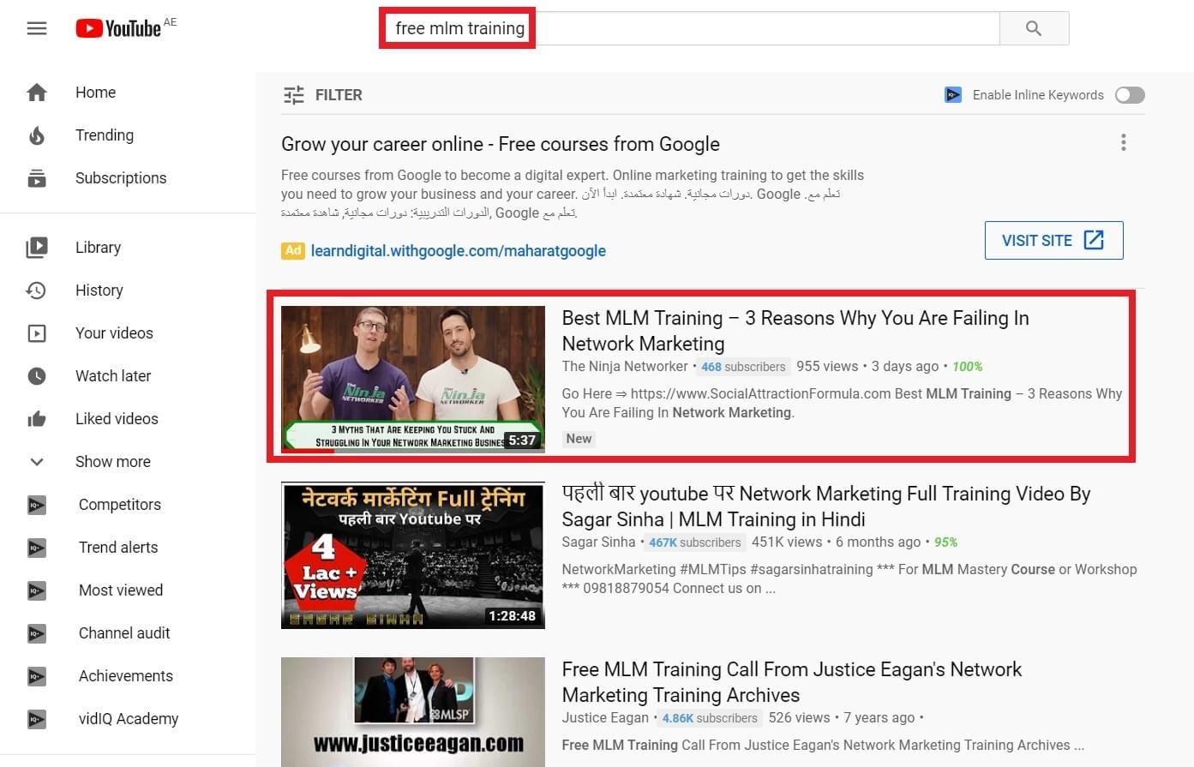This screenshot has height=767, width=1194.
Task: Click the History clock icon
Action: (x=37, y=291)
